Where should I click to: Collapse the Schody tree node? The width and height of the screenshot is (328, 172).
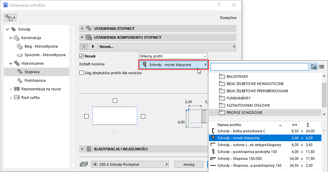8,29
